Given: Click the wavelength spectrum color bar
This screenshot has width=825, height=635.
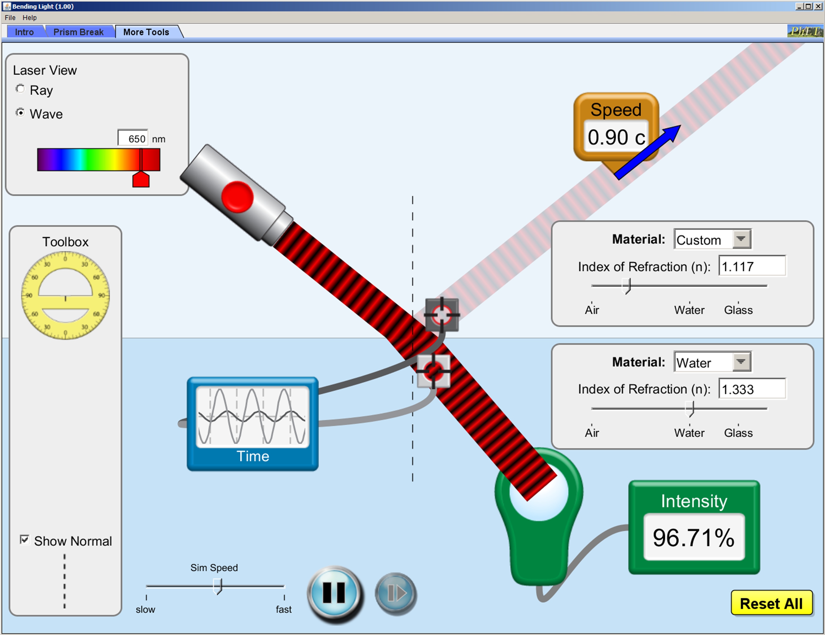Looking at the screenshot, I should 98,160.
